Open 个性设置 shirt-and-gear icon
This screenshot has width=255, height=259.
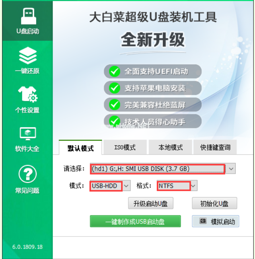(28, 94)
